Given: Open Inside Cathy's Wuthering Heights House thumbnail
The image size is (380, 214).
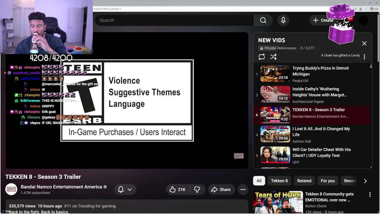Looking at the screenshot, I should (x=275, y=94).
